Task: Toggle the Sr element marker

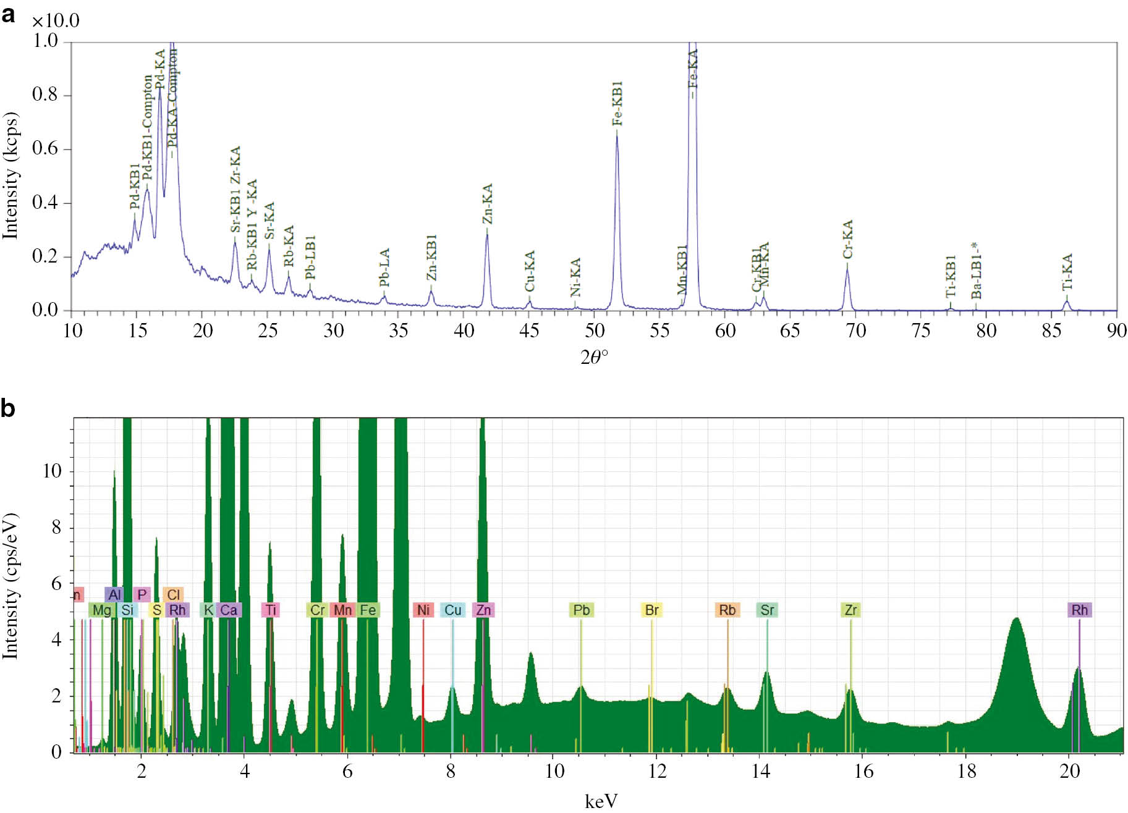Action: [766, 610]
